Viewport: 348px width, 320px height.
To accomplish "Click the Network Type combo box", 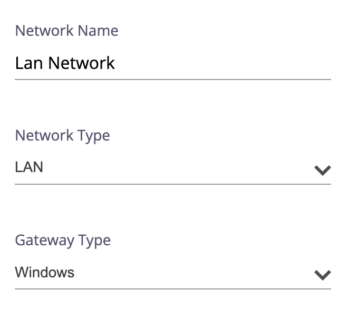I will [172, 168].
